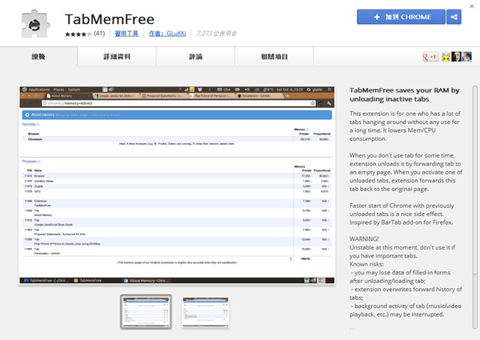Click the middle user avatar beside +1

[x=456, y=57]
